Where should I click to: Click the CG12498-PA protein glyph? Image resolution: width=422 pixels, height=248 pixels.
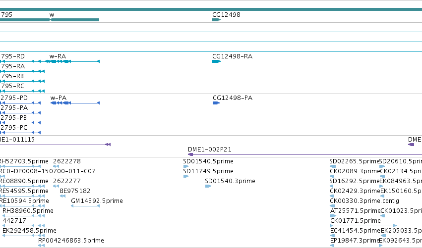(216, 103)
